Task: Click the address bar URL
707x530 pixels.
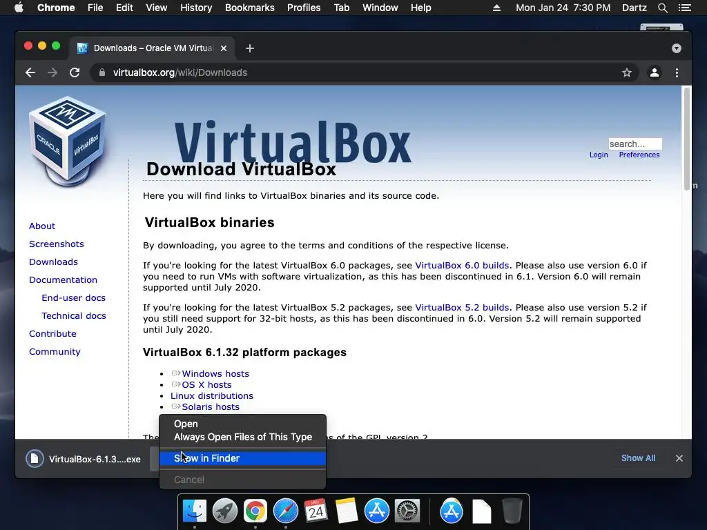Action: (x=180, y=72)
